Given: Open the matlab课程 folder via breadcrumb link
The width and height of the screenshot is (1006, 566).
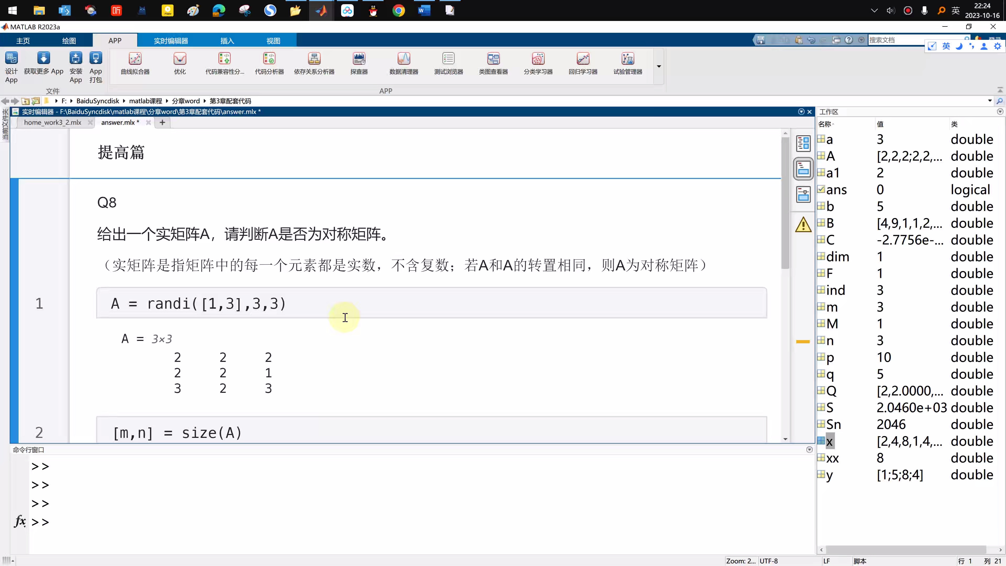Looking at the screenshot, I should pyautogui.click(x=145, y=101).
